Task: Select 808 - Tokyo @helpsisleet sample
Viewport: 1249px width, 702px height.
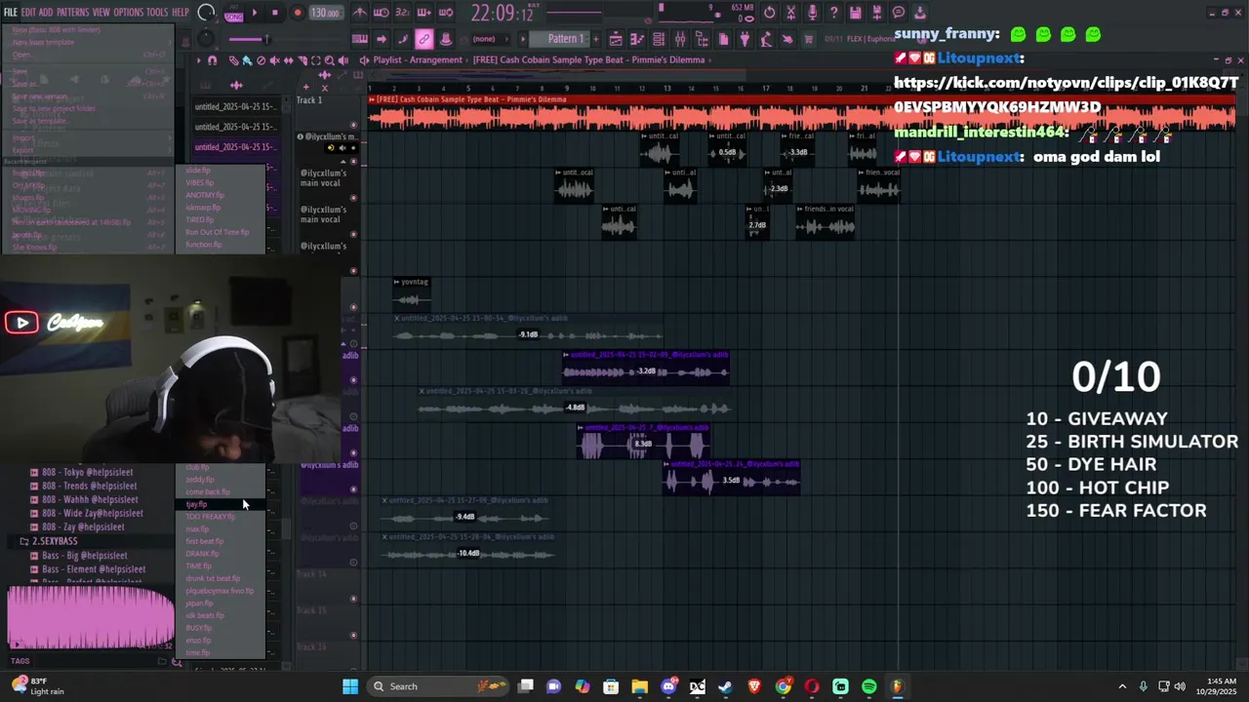Action: click(x=88, y=472)
